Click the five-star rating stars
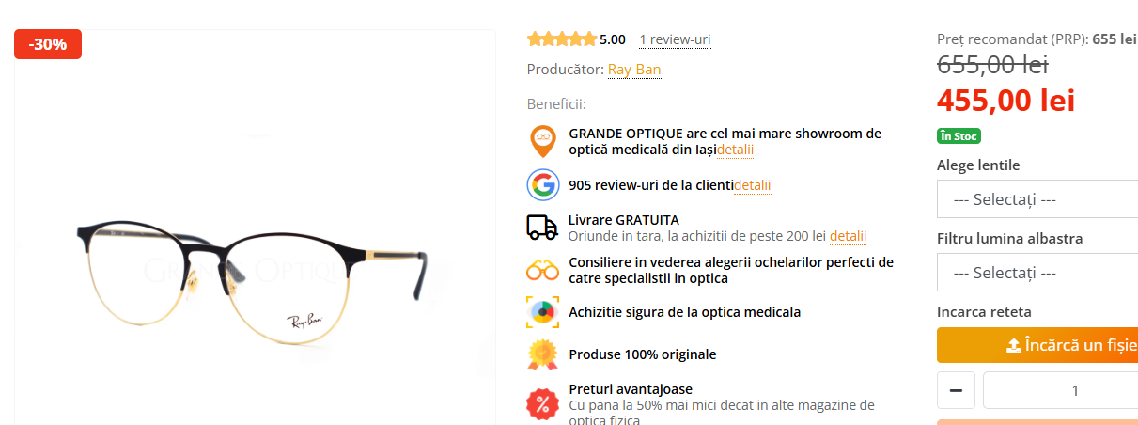Image resolution: width=1138 pixels, height=425 pixels. [x=562, y=39]
